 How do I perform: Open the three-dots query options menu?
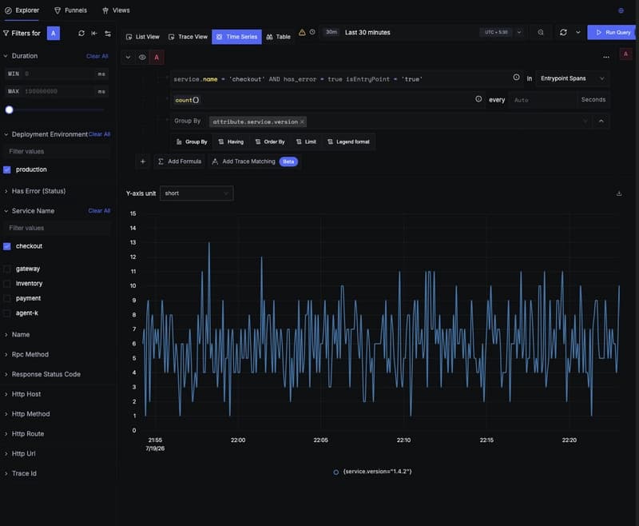(606, 57)
